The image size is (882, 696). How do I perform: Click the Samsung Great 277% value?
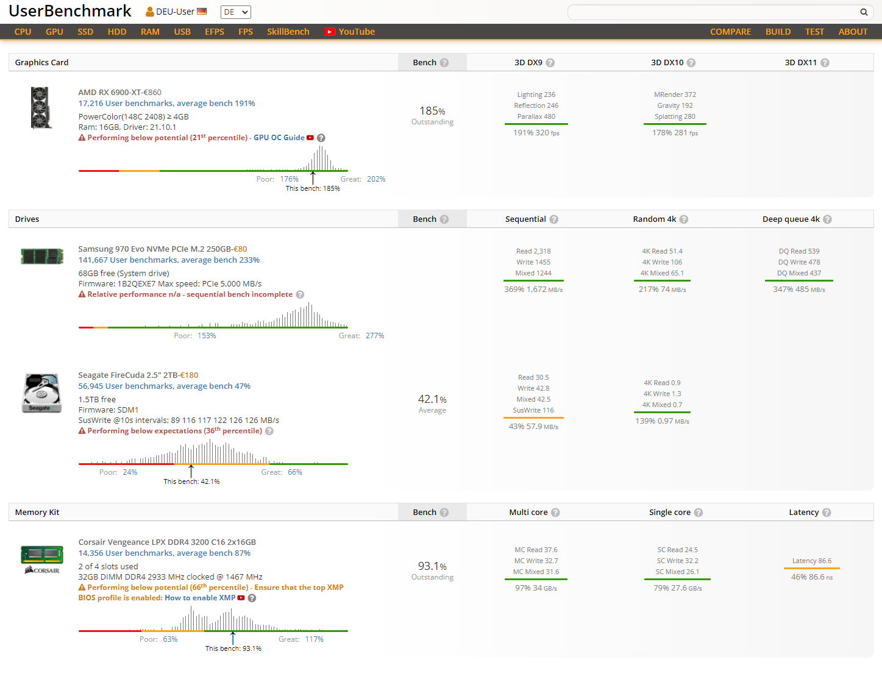pyautogui.click(x=375, y=336)
